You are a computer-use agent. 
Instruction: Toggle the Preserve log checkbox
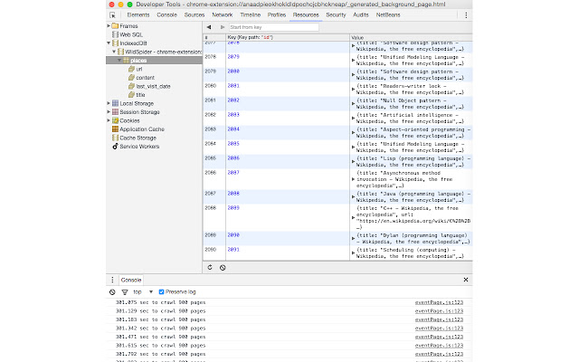coord(162,292)
